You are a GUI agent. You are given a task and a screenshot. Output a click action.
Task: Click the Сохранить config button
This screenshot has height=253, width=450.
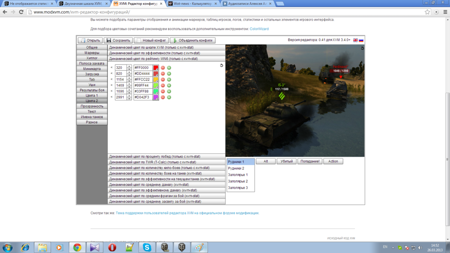(118, 41)
